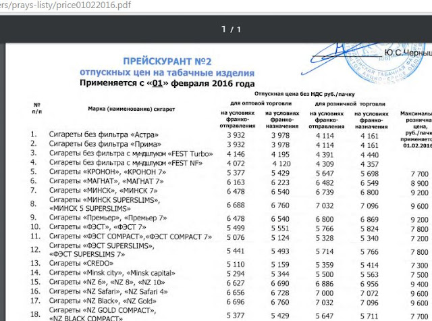432x321 pixels.
Task: Click the header для розничной торговли
Action: tap(350, 104)
